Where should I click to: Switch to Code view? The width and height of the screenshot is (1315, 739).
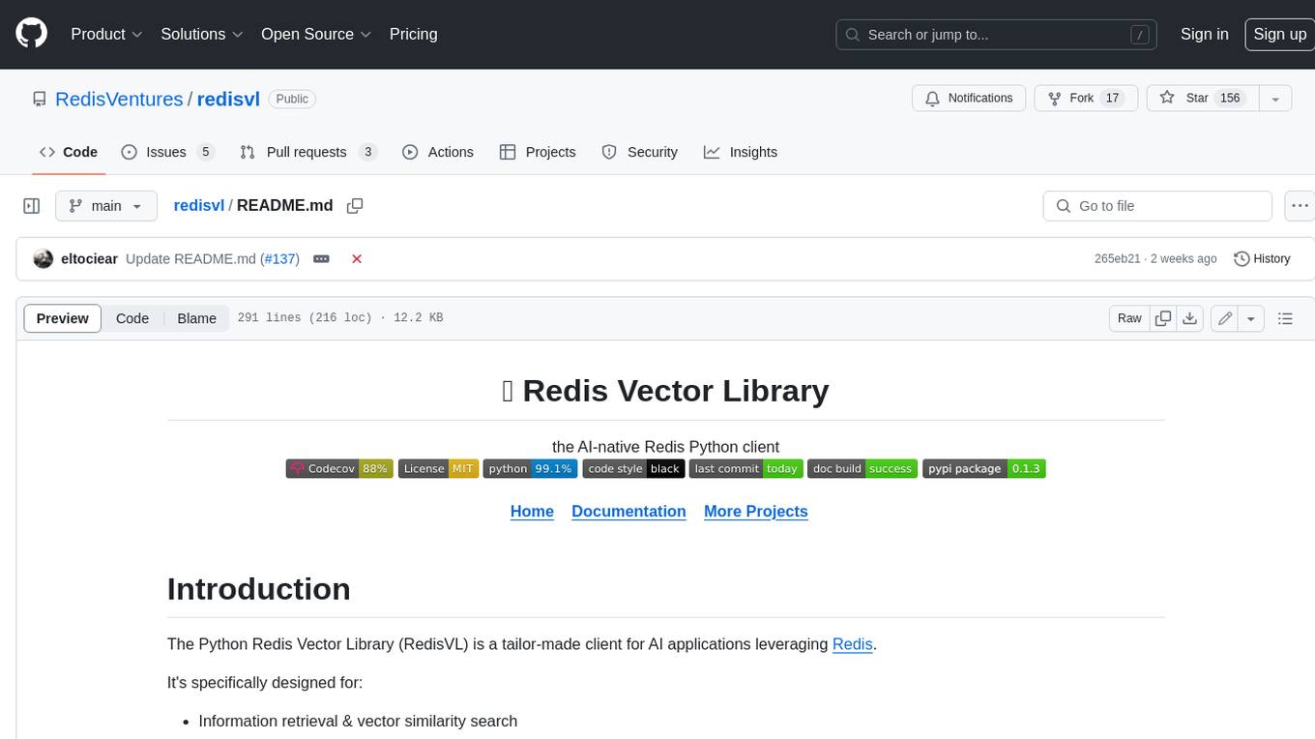[x=132, y=318]
